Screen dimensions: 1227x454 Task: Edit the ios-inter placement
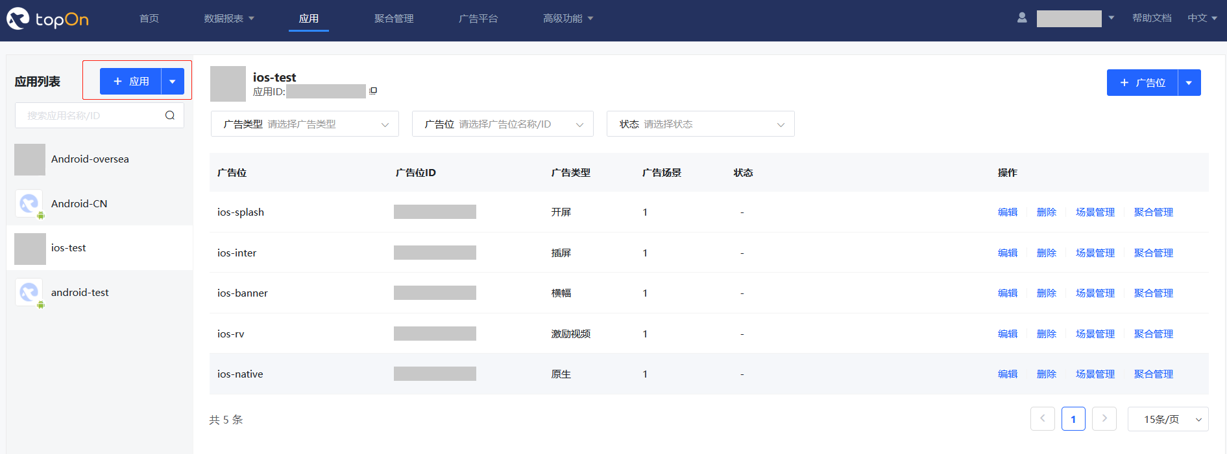tap(1008, 253)
